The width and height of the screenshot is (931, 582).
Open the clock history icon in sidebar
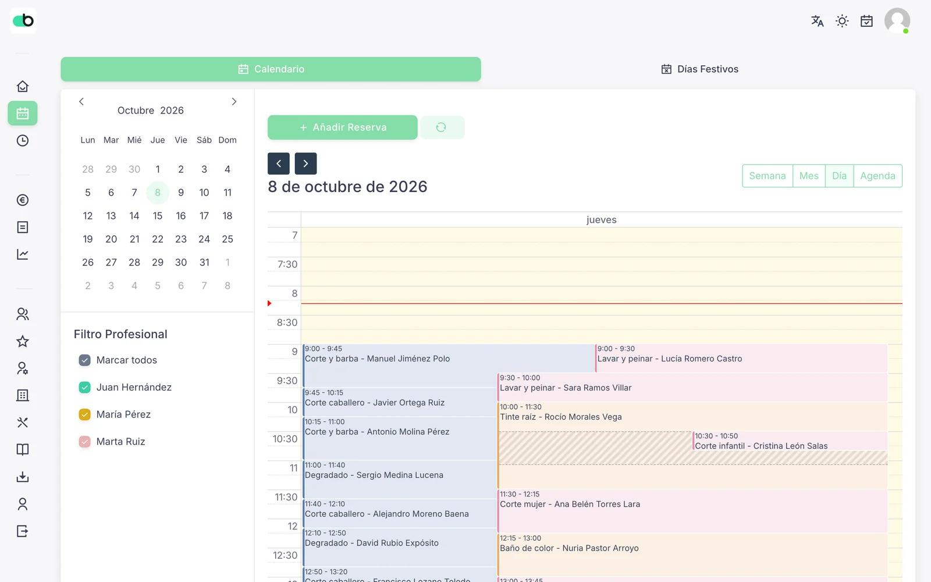[x=23, y=140]
